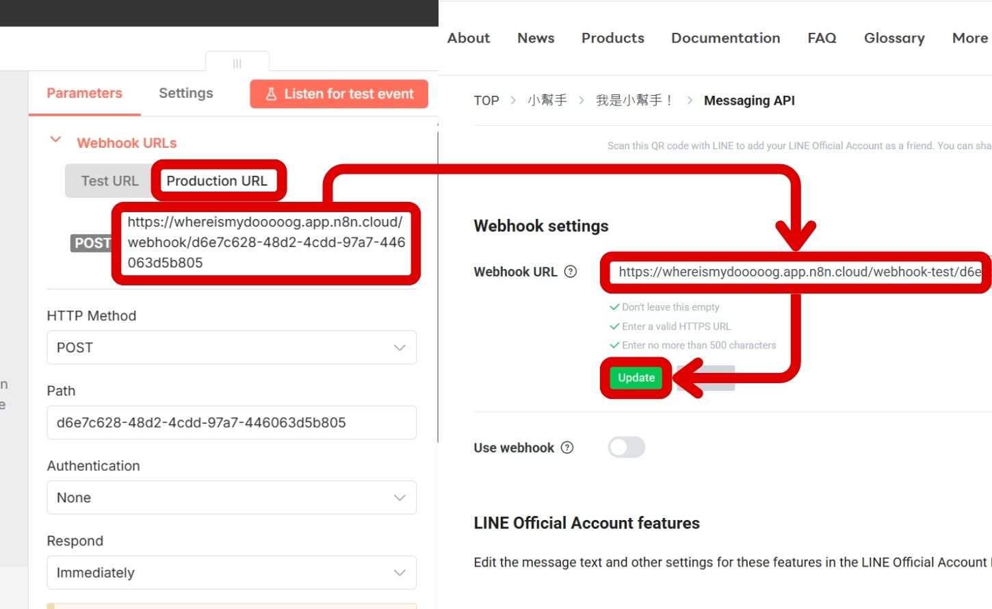Screen dimensions: 992x609
Task: Select the Test URL option
Action: coord(109,181)
